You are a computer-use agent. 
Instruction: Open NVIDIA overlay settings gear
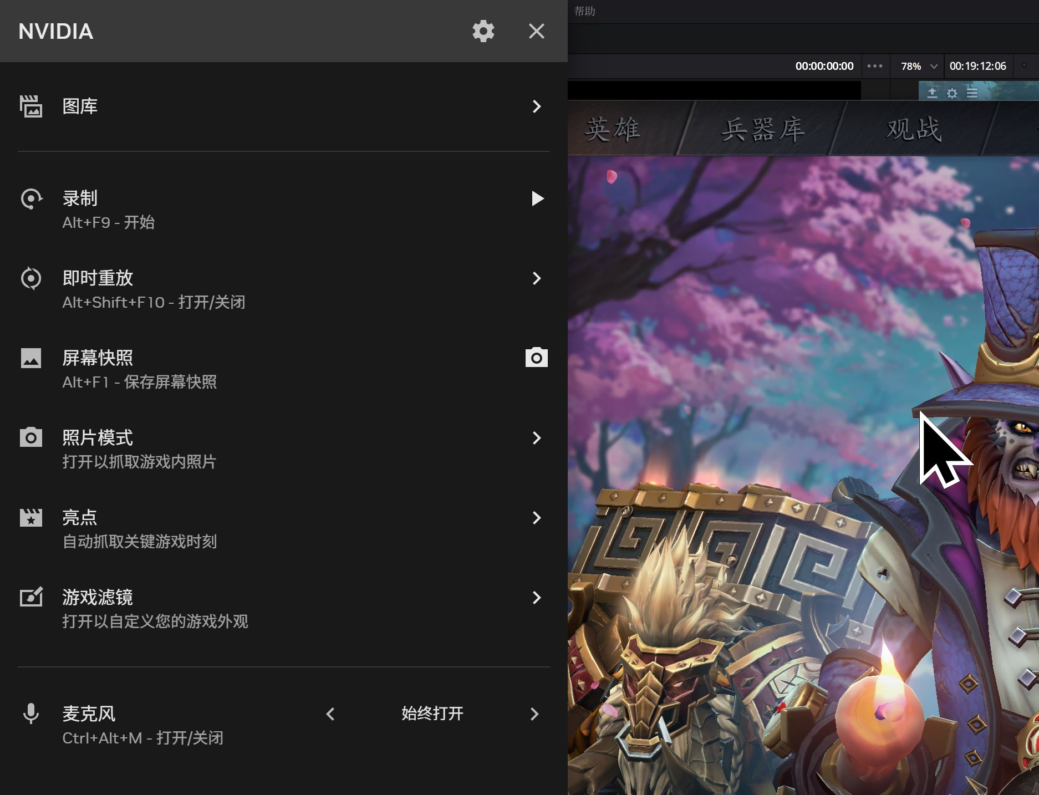coord(483,31)
